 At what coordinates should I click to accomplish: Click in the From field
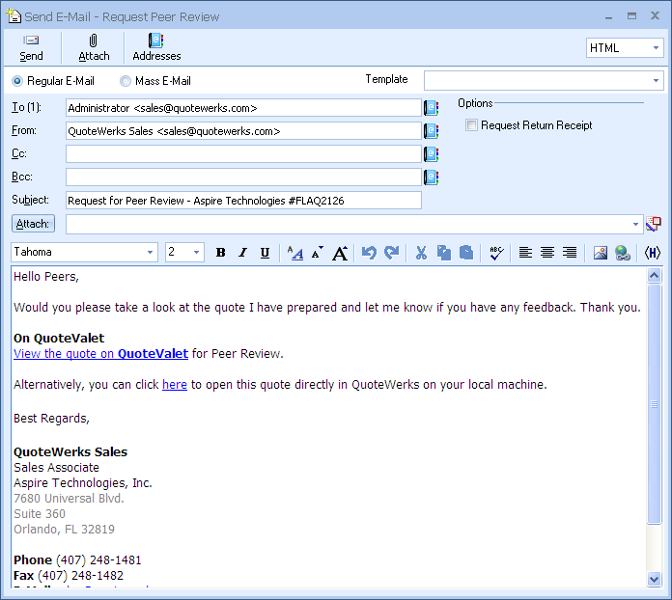click(243, 131)
